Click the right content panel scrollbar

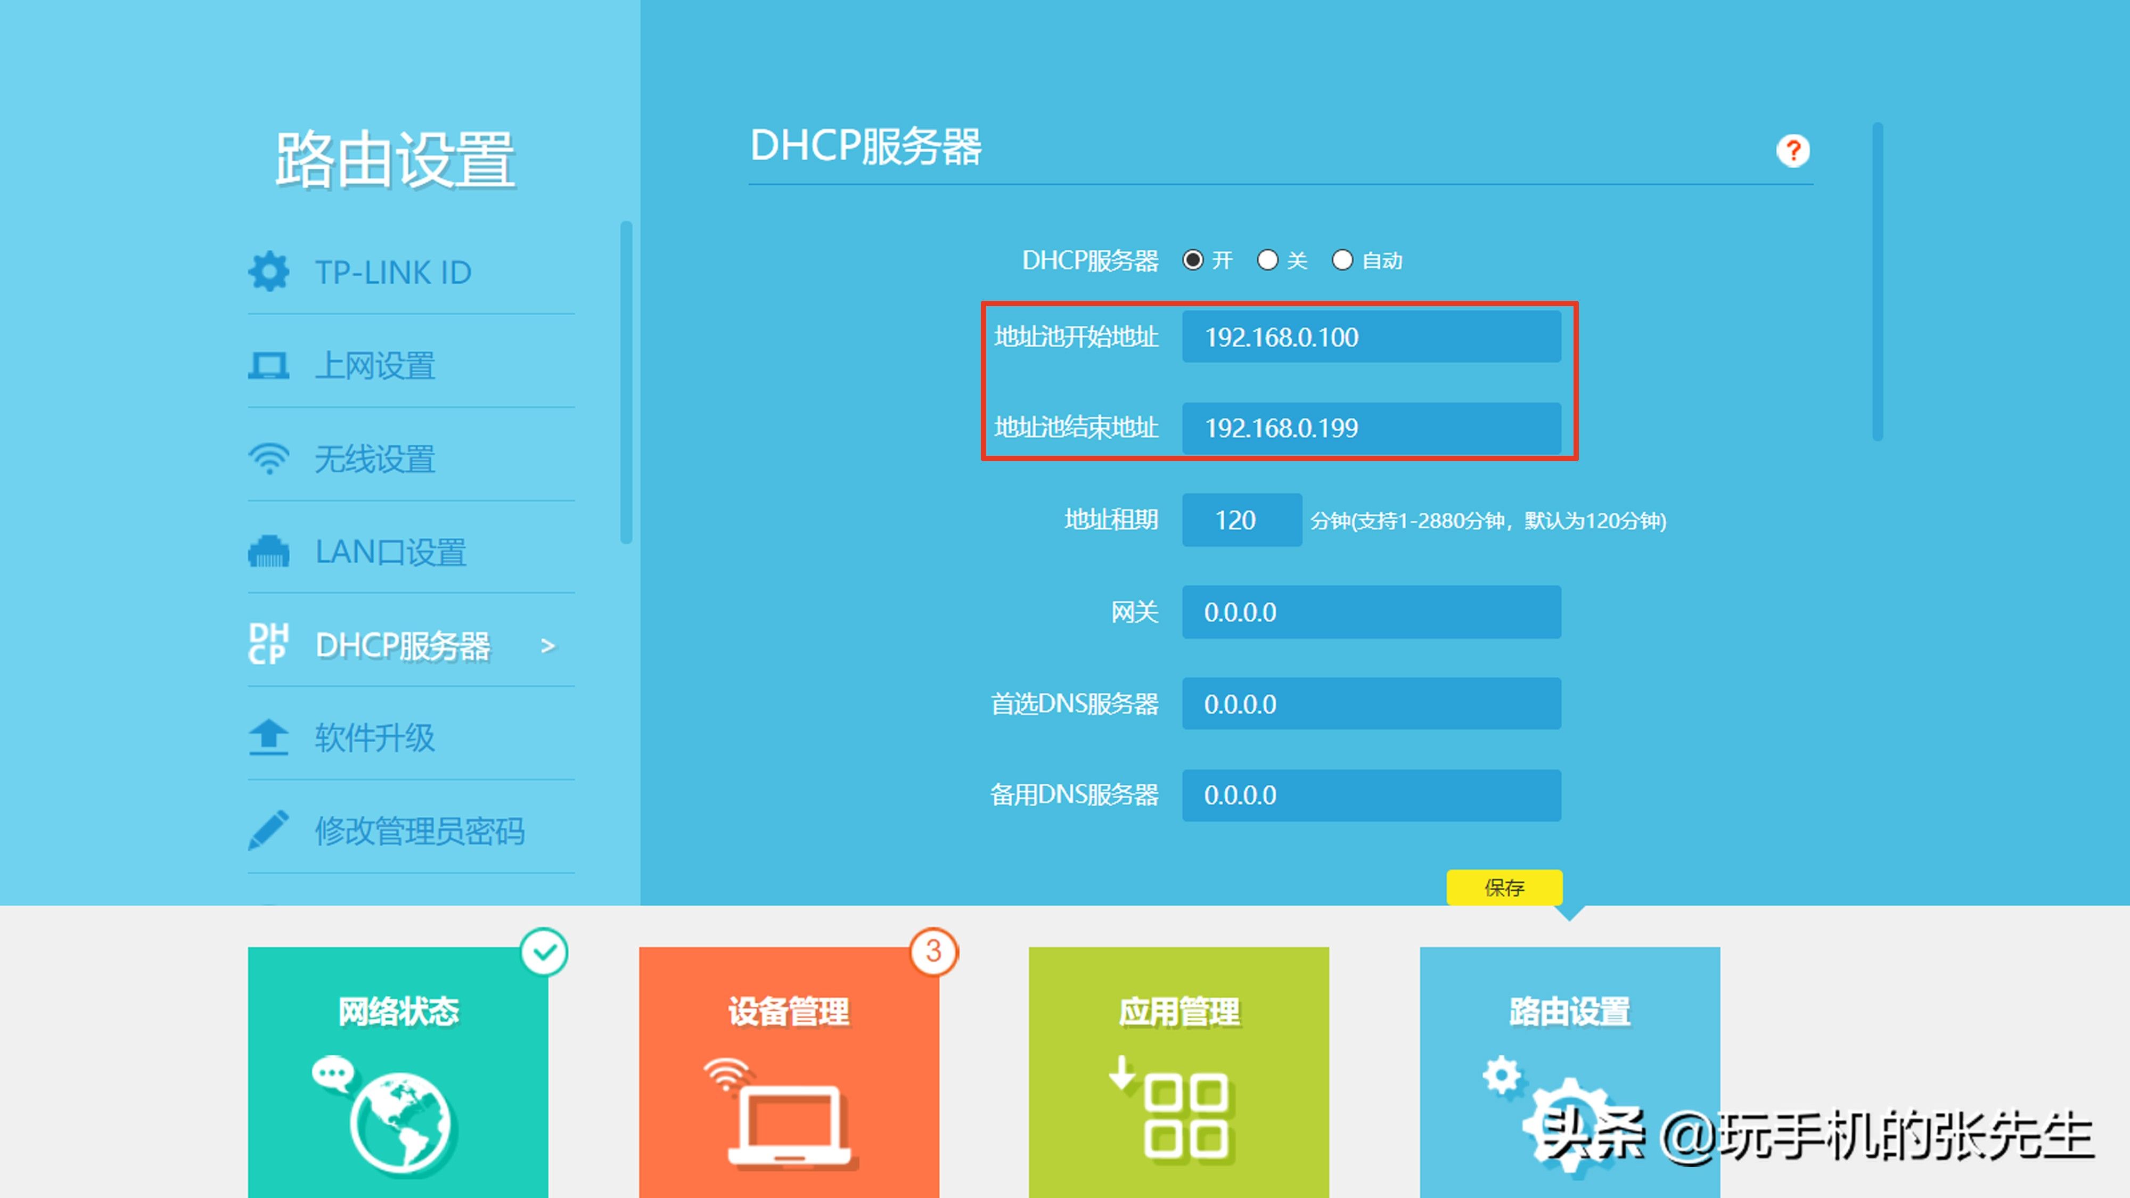point(1877,281)
